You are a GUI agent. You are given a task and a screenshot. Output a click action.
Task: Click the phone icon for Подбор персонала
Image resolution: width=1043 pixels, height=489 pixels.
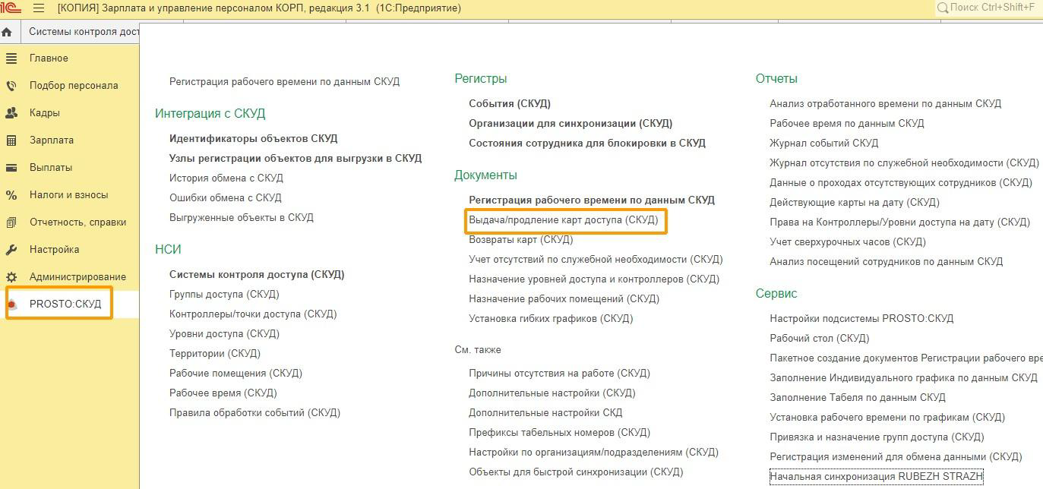11,86
